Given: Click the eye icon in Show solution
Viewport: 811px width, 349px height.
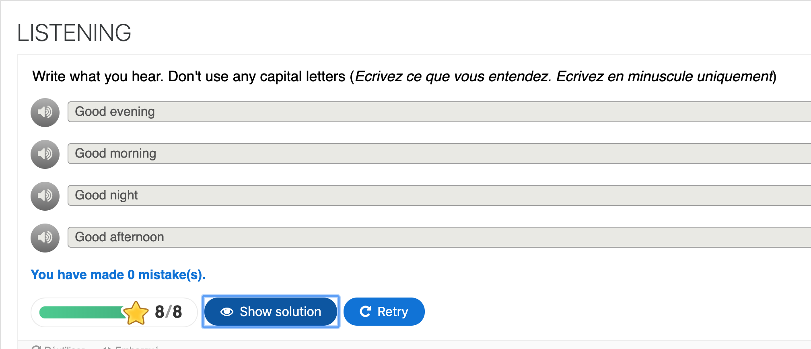Looking at the screenshot, I should 227,312.
